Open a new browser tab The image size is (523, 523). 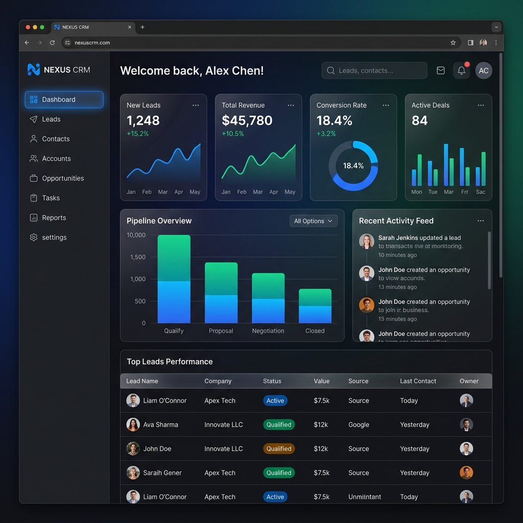[x=142, y=27]
